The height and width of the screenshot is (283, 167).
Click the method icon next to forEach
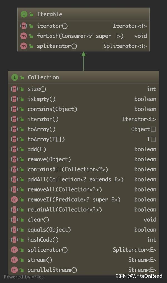click(x=24, y=36)
